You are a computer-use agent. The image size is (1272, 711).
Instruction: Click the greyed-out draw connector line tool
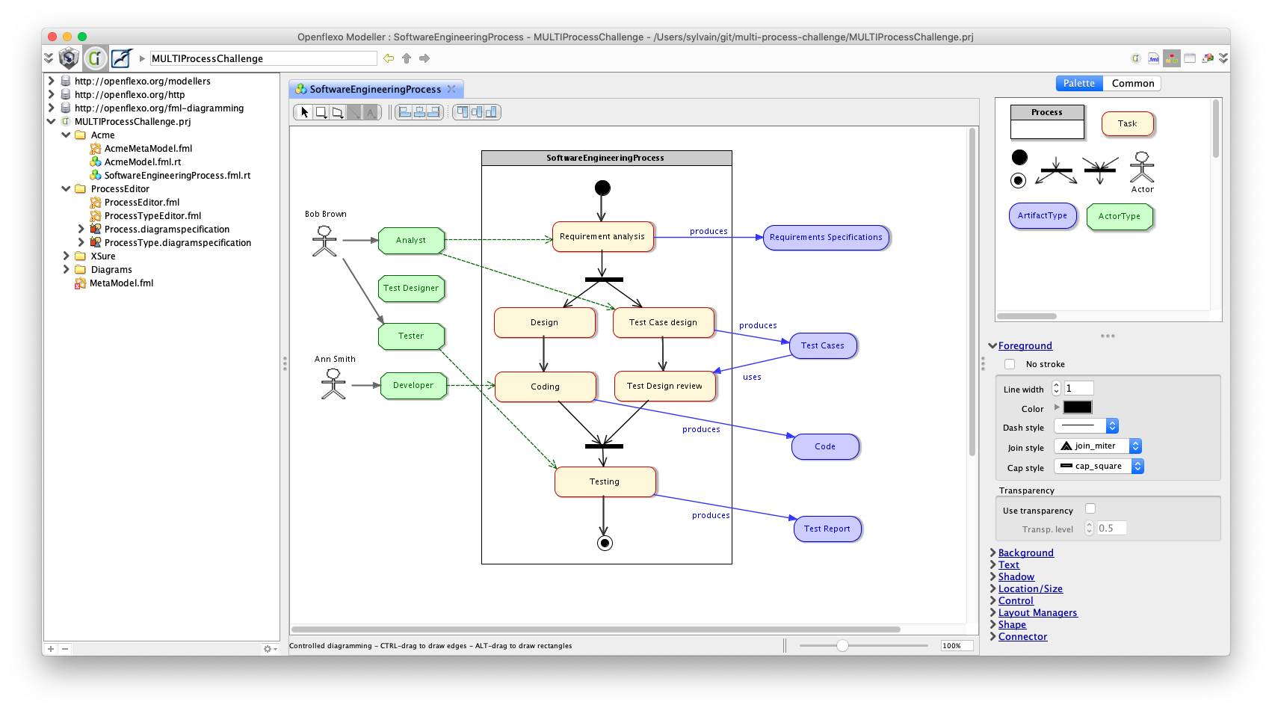(x=353, y=112)
